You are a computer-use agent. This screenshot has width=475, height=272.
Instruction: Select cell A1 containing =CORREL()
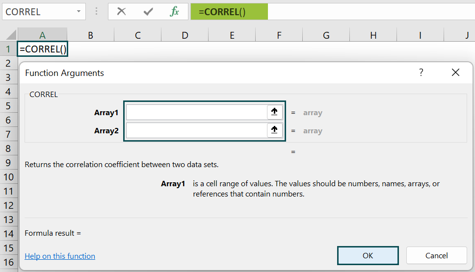(x=42, y=49)
